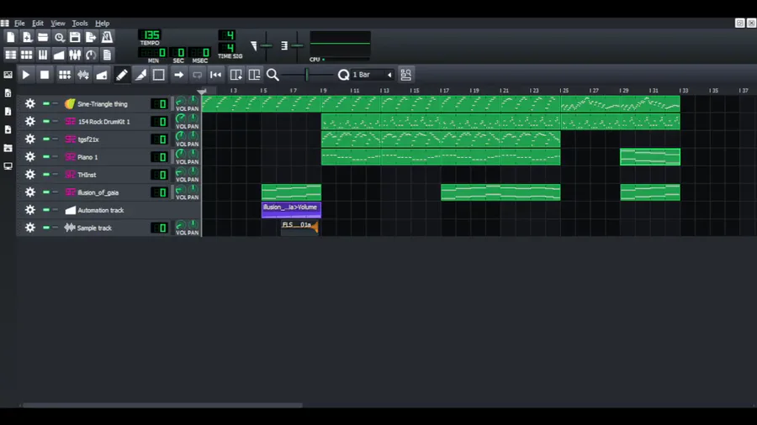Open the Sine-Triangle thing instrument button
Screen dimensions: 757x425
(103, 103)
